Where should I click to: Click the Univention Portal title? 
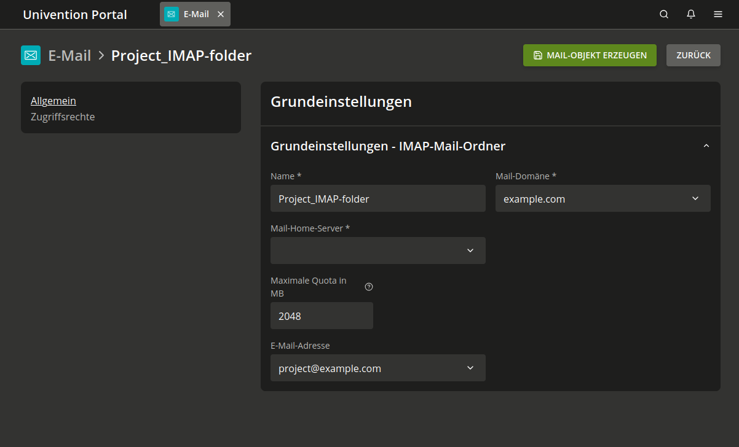click(75, 15)
